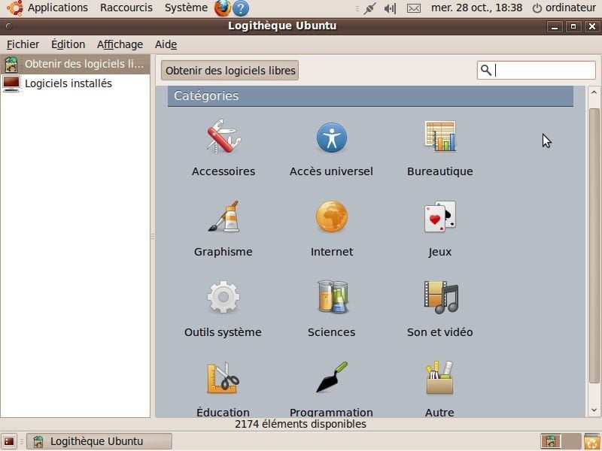The width and height of the screenshot is (602, 451).
Task: Click the Obtenir des logiciels libres breadcrumb button
Action: tap(230, 71)
